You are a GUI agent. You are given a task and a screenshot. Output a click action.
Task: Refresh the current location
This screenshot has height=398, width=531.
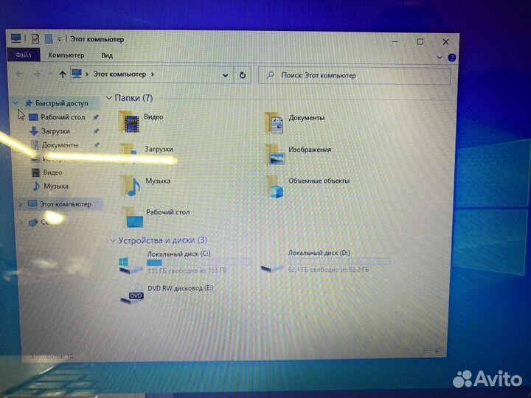point(243,75)
